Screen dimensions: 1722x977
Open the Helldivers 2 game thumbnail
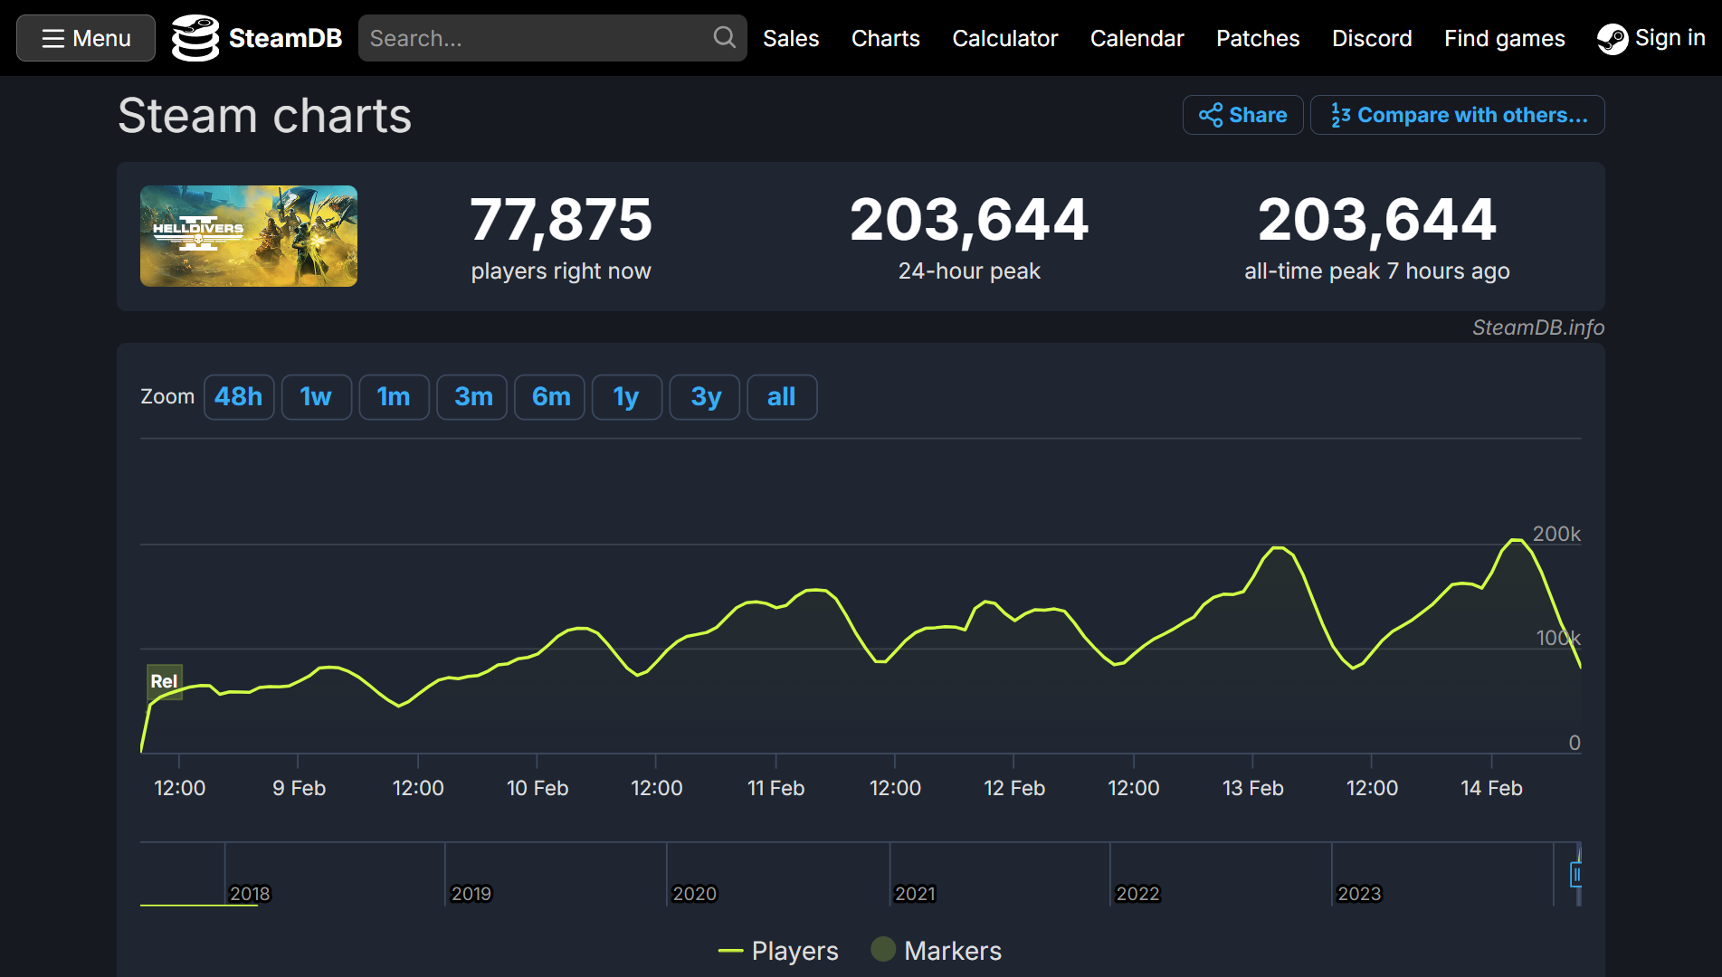(249, 236)
